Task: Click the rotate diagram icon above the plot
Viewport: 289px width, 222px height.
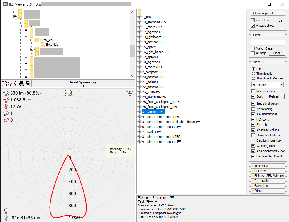Action: [x=68, y=93]
